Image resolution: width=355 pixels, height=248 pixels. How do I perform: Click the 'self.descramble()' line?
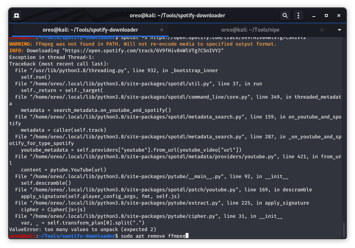(x=46, y=183)
